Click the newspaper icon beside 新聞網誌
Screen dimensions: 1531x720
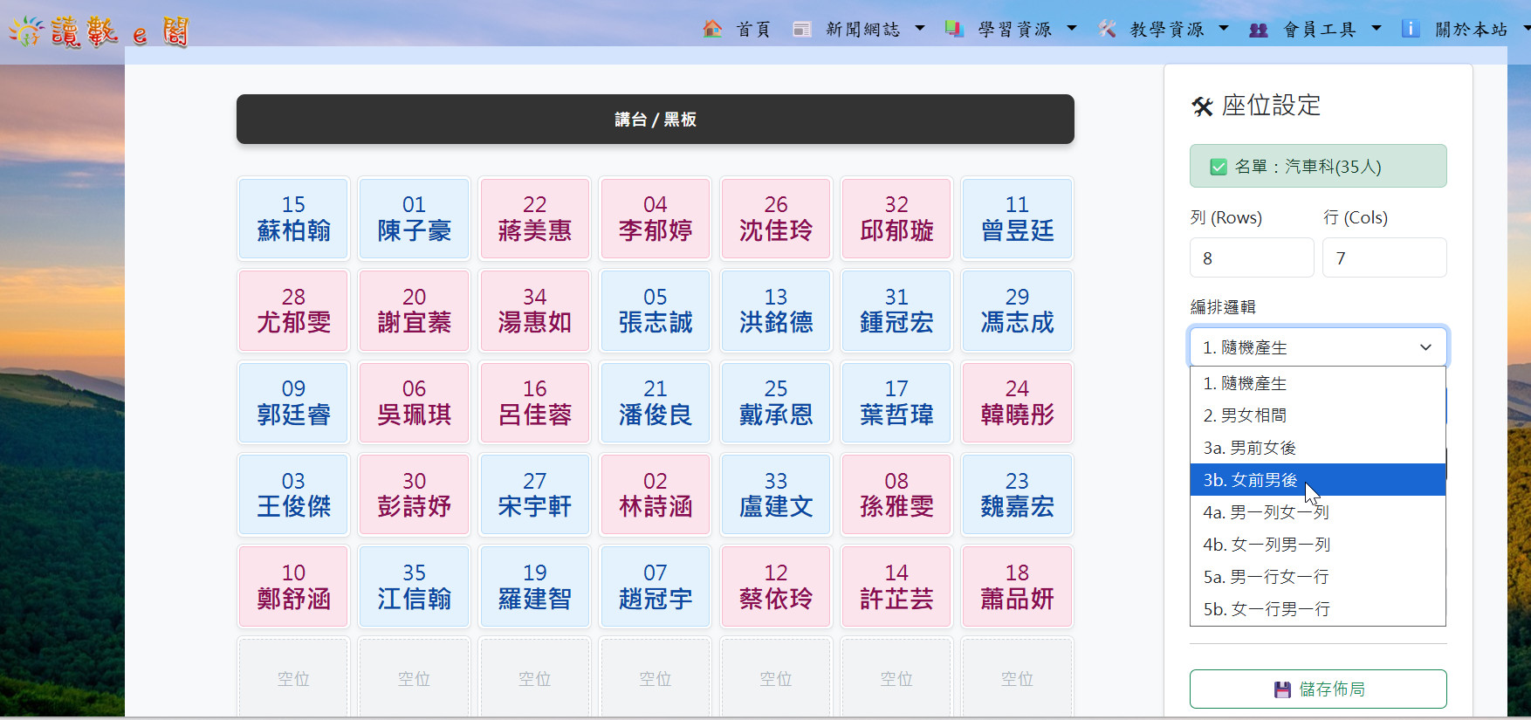801,29
